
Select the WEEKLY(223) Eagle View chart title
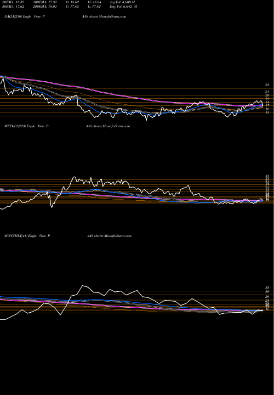point(26,126)
